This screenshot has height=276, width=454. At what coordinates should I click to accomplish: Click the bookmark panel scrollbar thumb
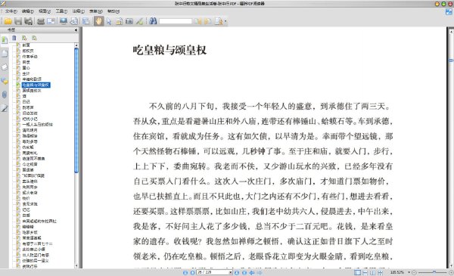[x=76, y=110]
